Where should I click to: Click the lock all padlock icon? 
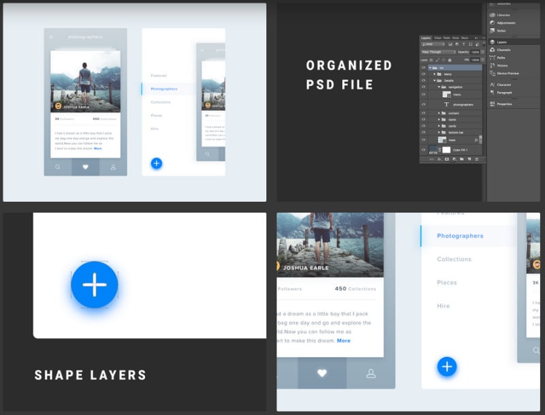point(450,60)
